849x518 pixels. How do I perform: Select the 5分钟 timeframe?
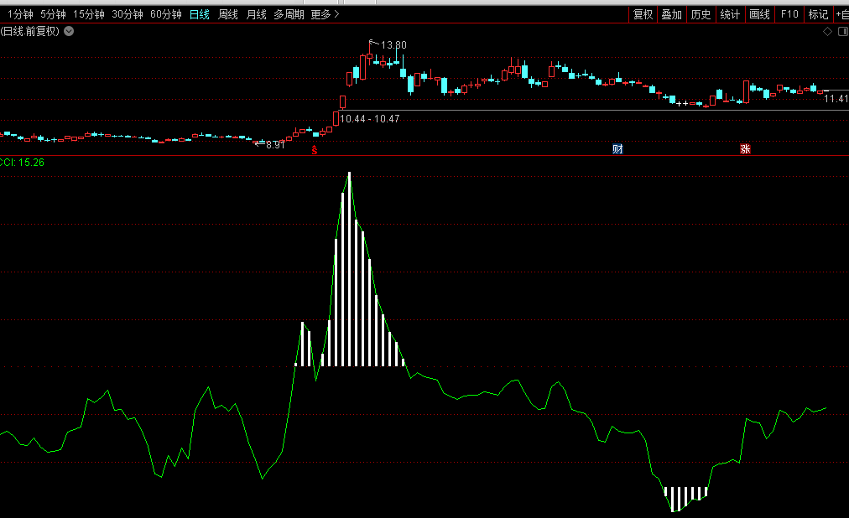[53, 14]
